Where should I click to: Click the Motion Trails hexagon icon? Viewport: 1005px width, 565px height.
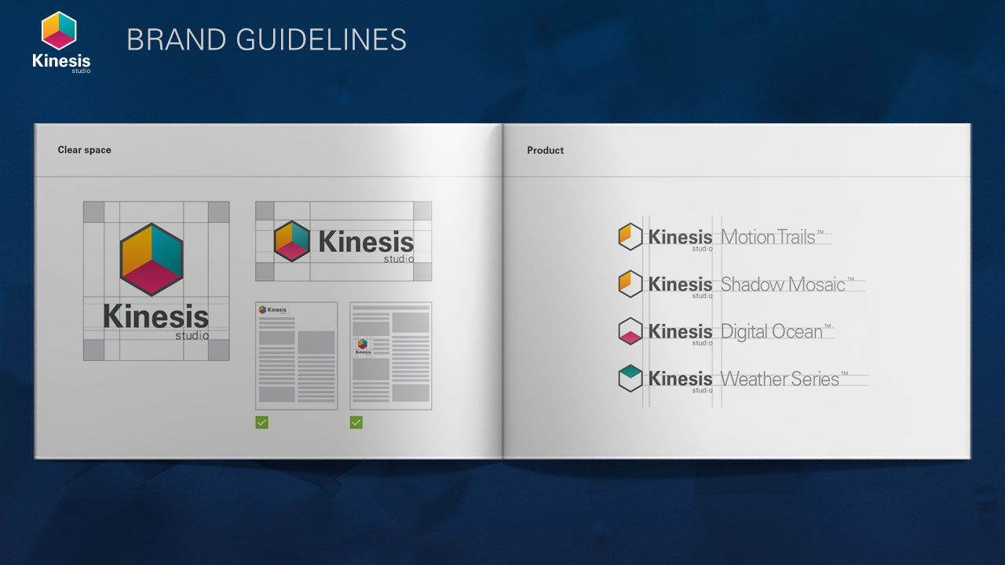[630, 236]
